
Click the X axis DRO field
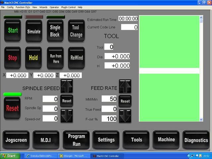coord(17,75)
